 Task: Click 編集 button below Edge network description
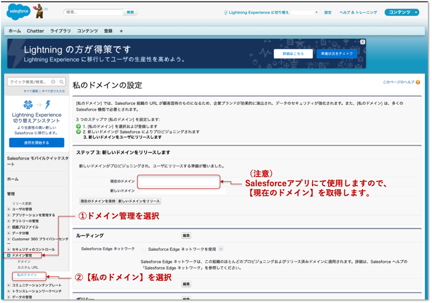[186, 284]
